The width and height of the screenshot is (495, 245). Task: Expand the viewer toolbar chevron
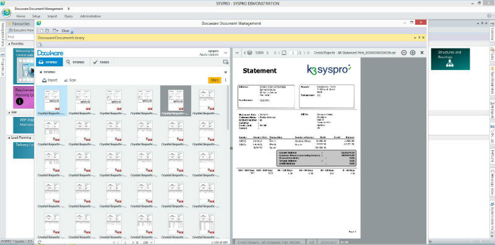click(x=237, y=53)
